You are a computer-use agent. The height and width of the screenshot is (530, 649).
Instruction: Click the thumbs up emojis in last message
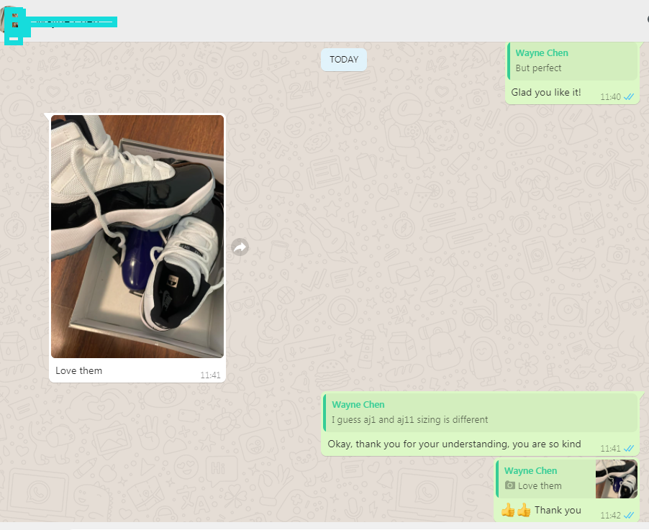pyautogui.click(x=515, y=511)
